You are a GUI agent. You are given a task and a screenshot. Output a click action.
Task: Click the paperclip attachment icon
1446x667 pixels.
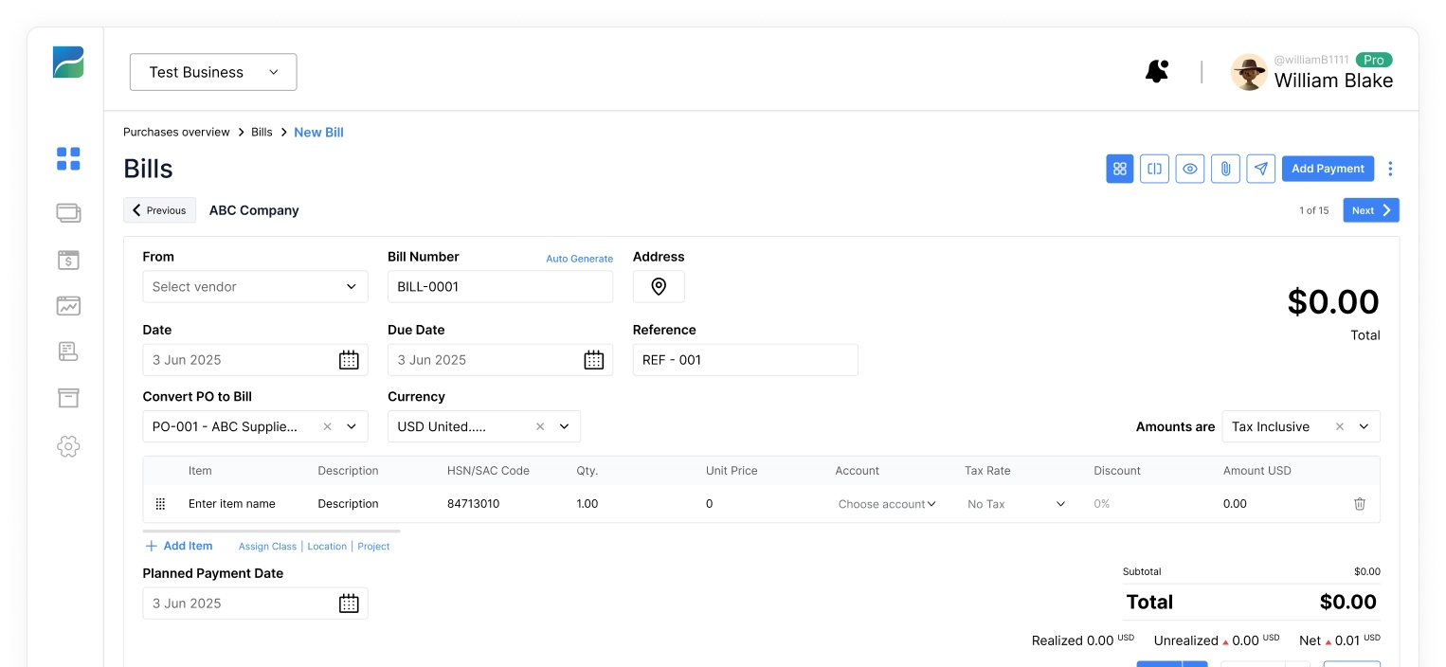[x=1225, y=169]
